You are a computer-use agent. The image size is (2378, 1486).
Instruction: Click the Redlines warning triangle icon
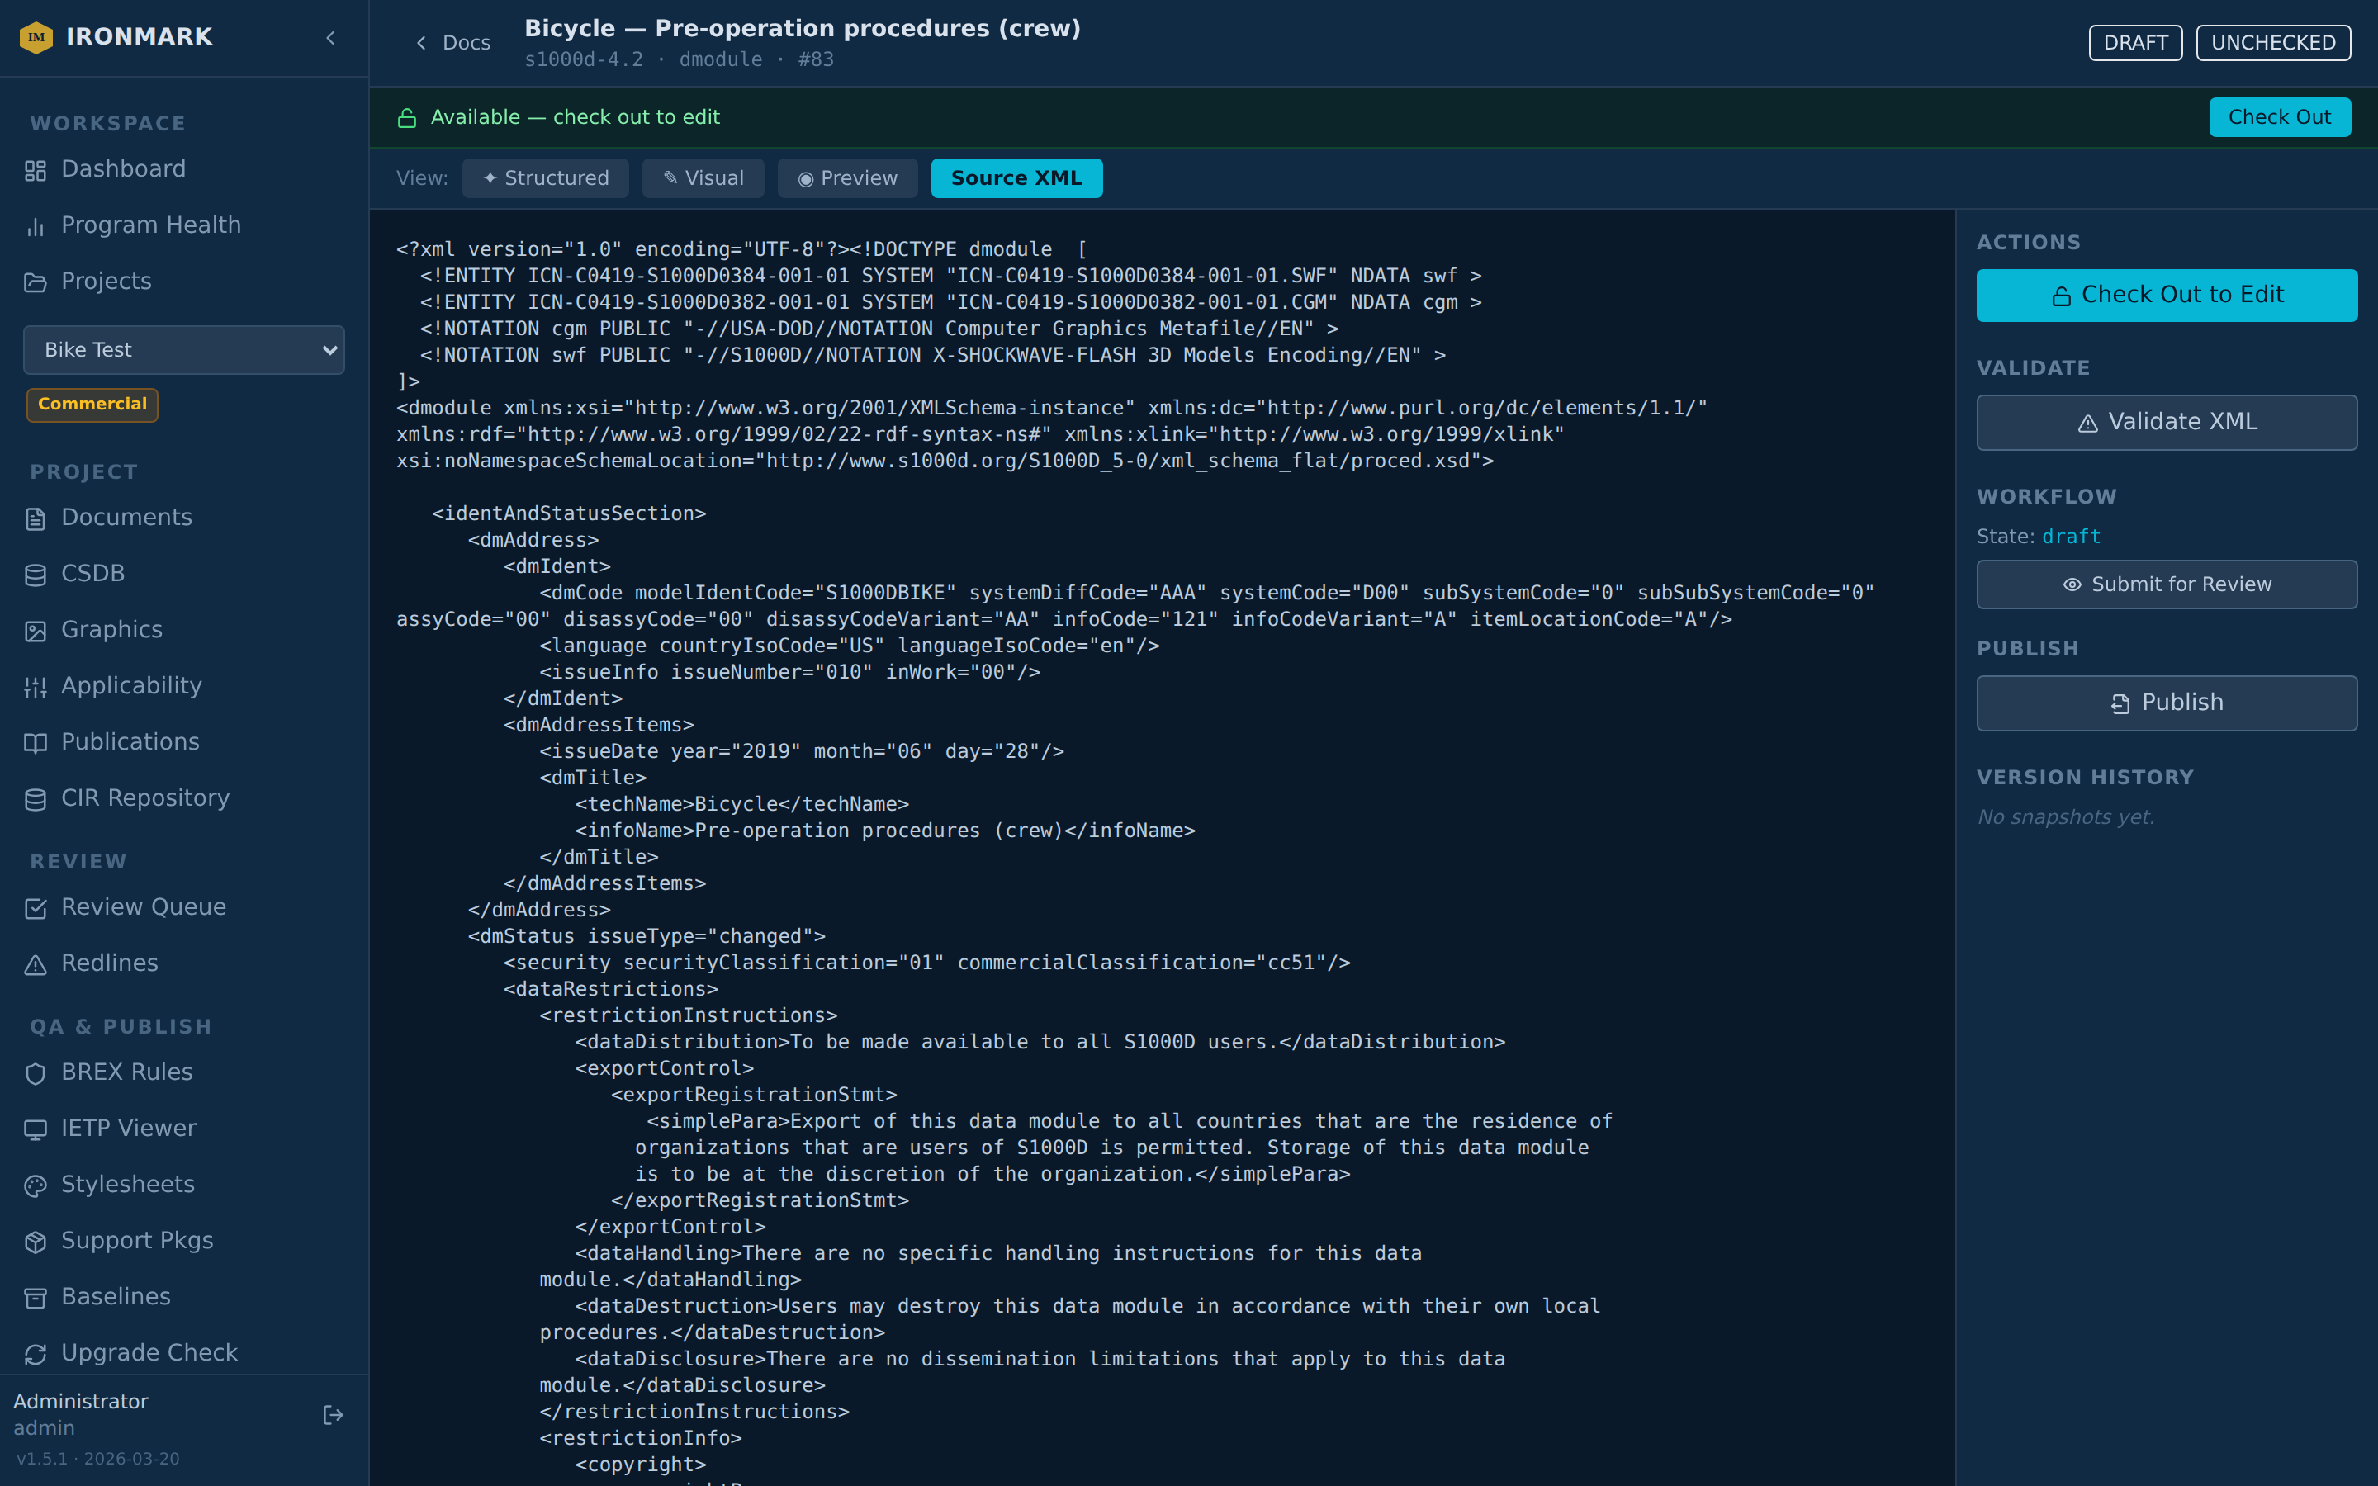36,964
